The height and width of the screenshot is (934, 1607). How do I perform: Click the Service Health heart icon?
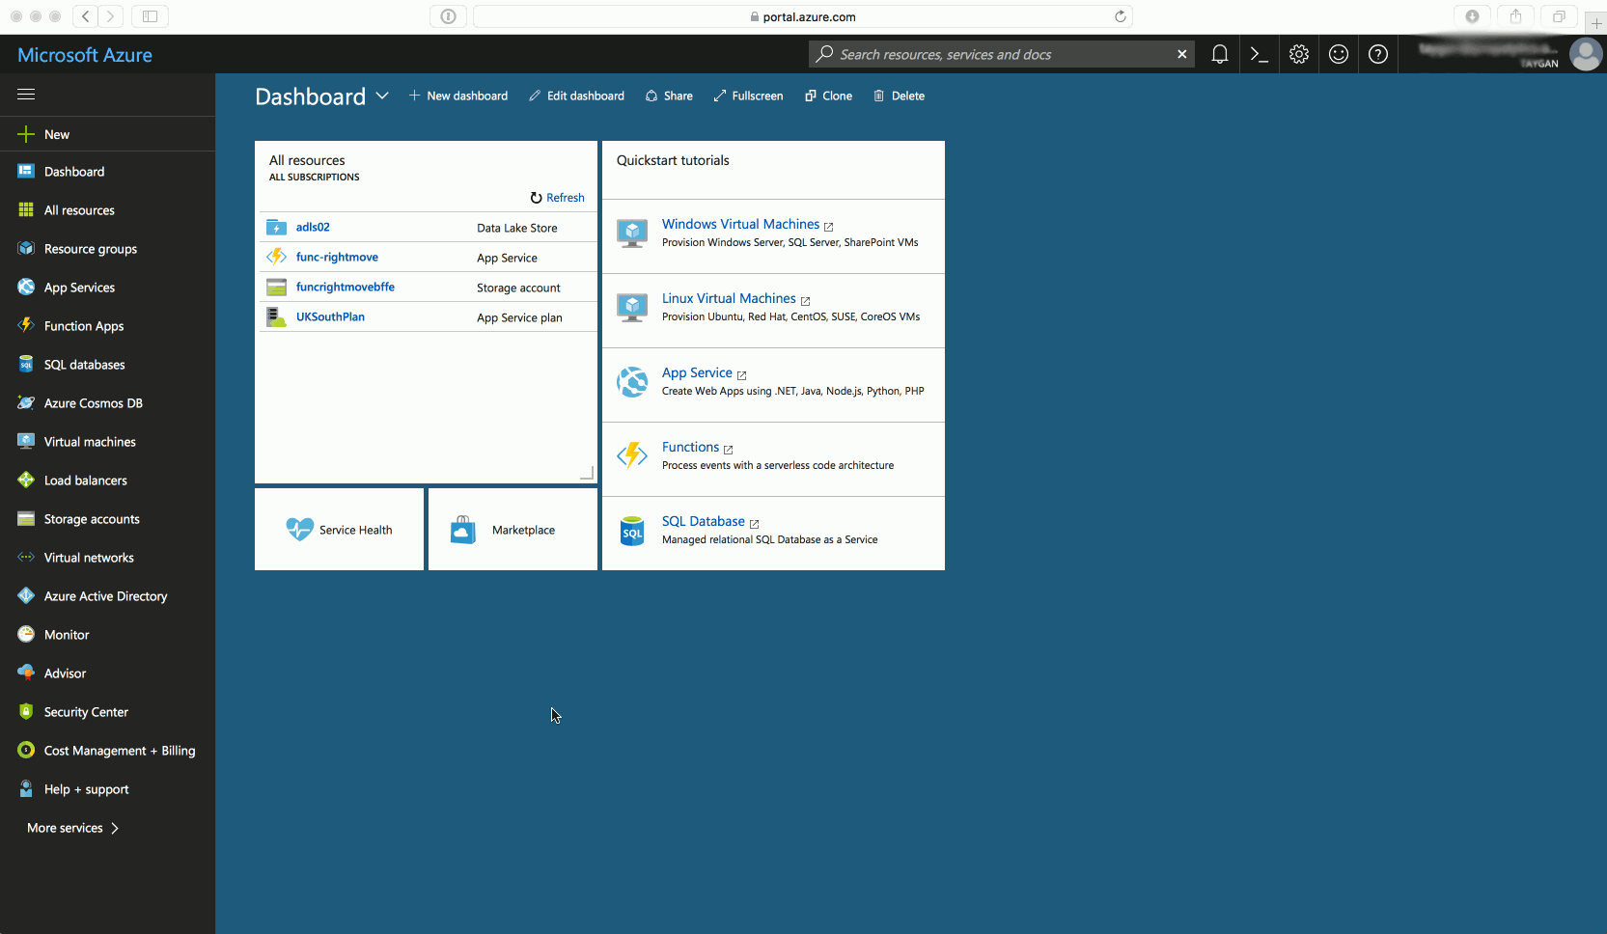click(299, 529)
